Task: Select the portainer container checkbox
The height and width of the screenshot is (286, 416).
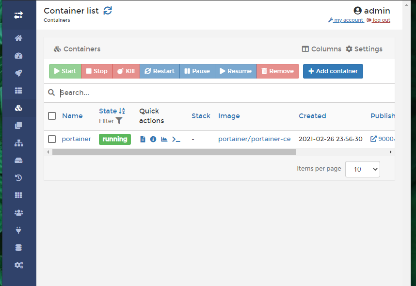Action: pyautogui.click(x=52, y=139)
